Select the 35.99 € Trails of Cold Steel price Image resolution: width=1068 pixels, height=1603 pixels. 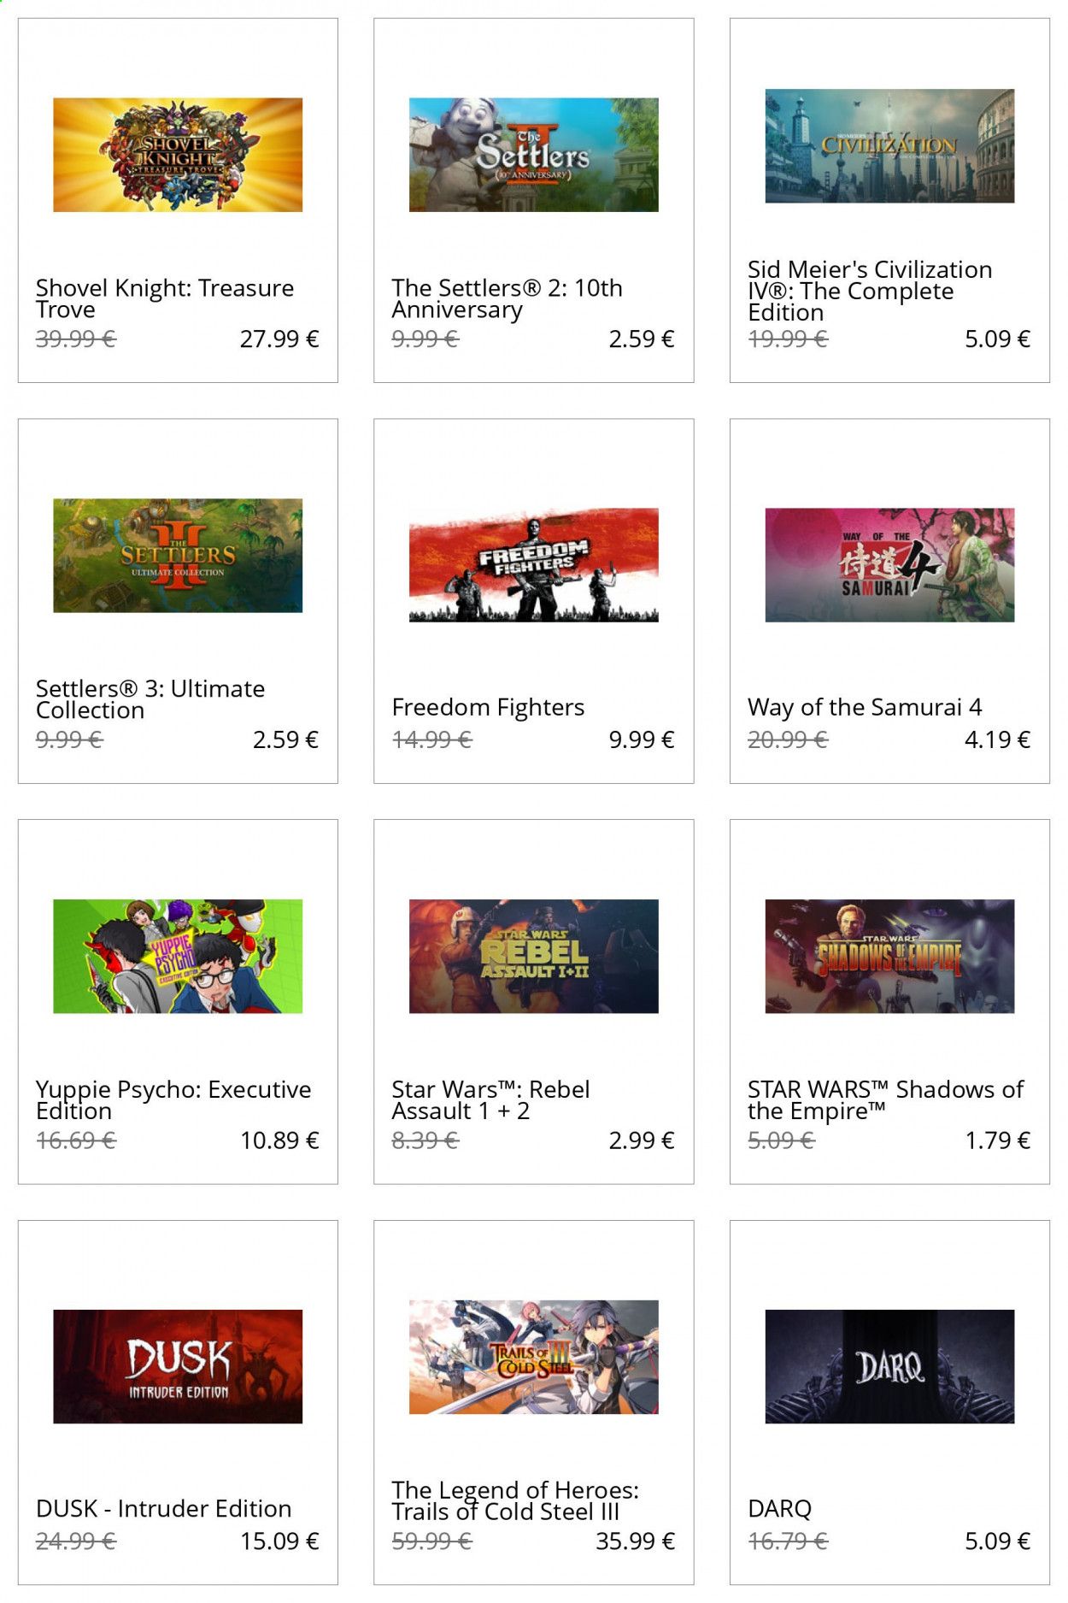coord(635,1541)
